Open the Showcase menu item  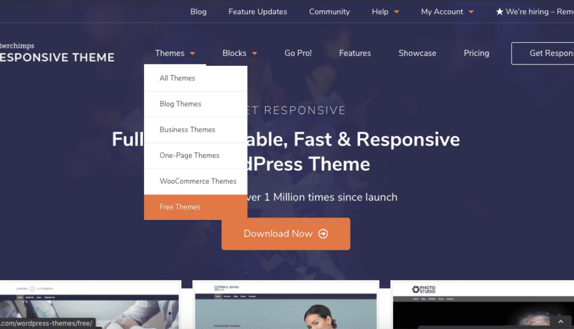click(x=417, y=54)
